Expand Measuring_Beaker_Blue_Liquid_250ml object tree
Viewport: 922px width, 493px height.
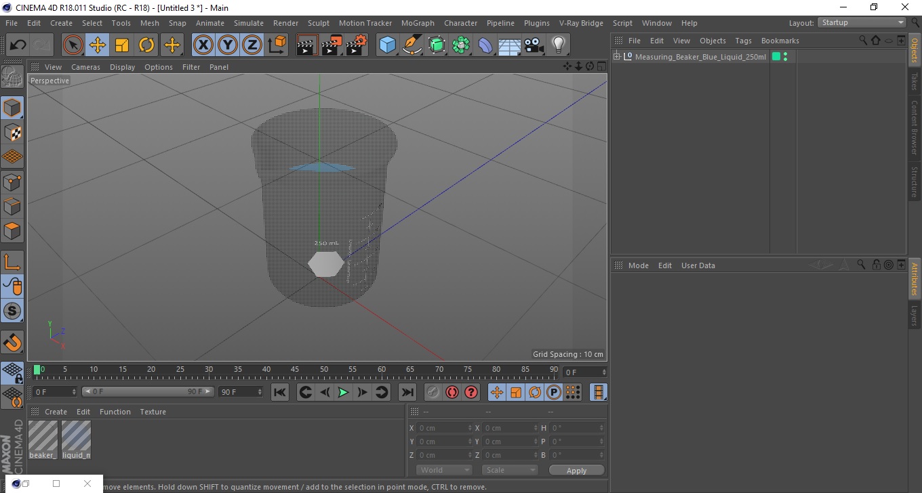pos(617,56)
